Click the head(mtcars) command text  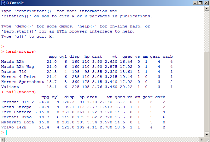point(21,52)
